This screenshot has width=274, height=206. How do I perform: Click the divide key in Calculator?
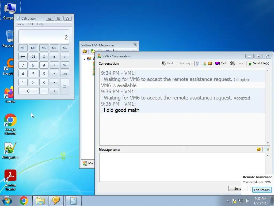tap(54, 65)
